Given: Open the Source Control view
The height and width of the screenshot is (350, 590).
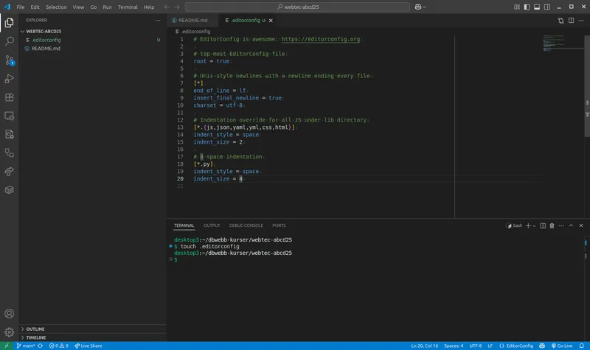Looking at the screenshot, I should tap(10, 60).
